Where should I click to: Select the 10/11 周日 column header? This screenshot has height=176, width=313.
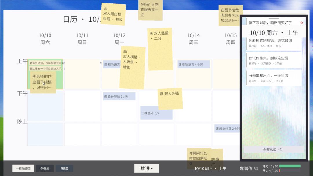pyautogui.click(x=82, y=39)
